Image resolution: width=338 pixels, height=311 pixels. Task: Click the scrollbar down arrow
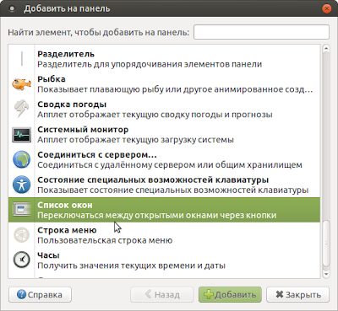[x=326, y=274]
